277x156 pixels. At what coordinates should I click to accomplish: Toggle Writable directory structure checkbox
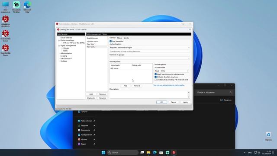tap(156, 77)
